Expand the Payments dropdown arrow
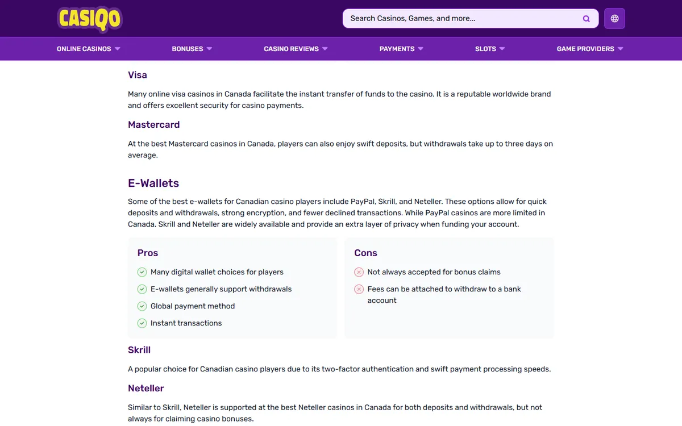Viewport: 682px width, 426px height. (x=421, y=49)
